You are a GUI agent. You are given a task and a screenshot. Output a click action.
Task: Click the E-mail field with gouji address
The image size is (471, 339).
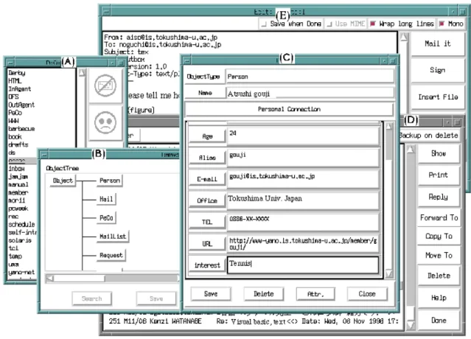coord(303,179)
